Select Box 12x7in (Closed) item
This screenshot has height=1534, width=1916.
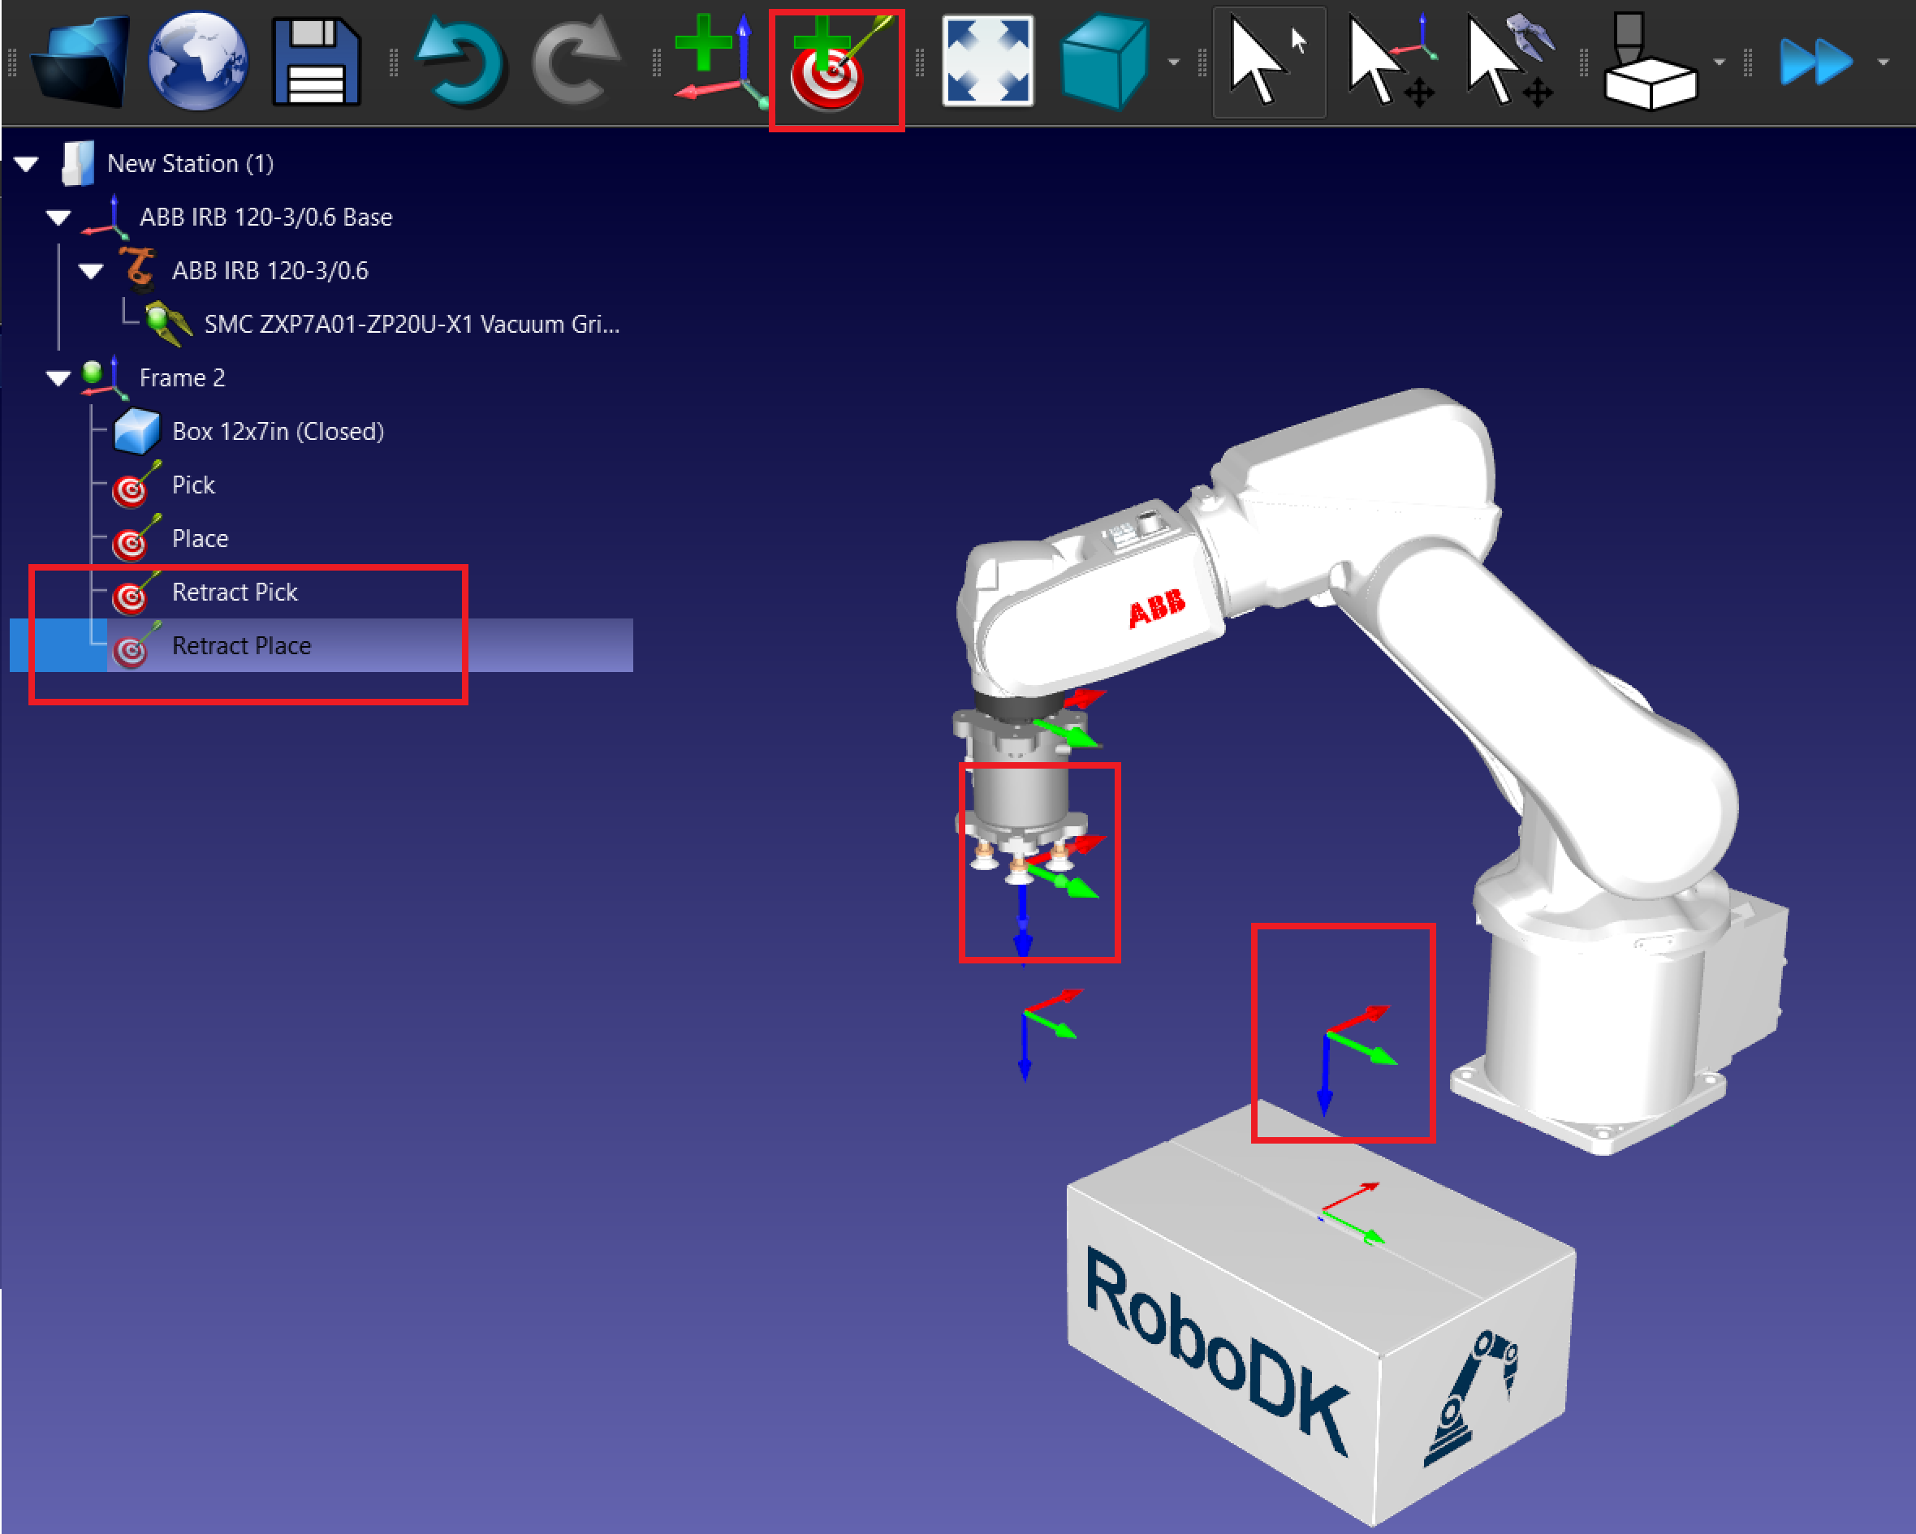pos(276,432)
